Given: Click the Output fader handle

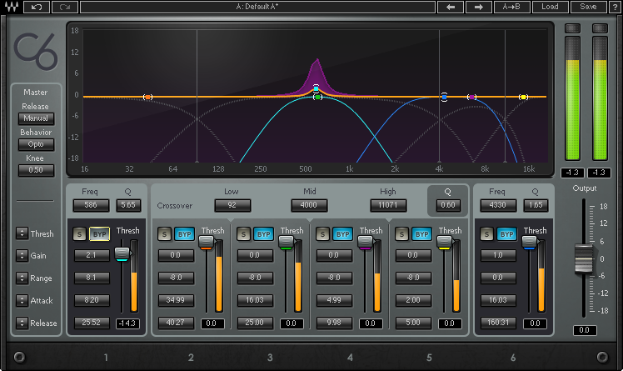Looking at the screenshot, I should pyautogui.click(x=584, y=258).
